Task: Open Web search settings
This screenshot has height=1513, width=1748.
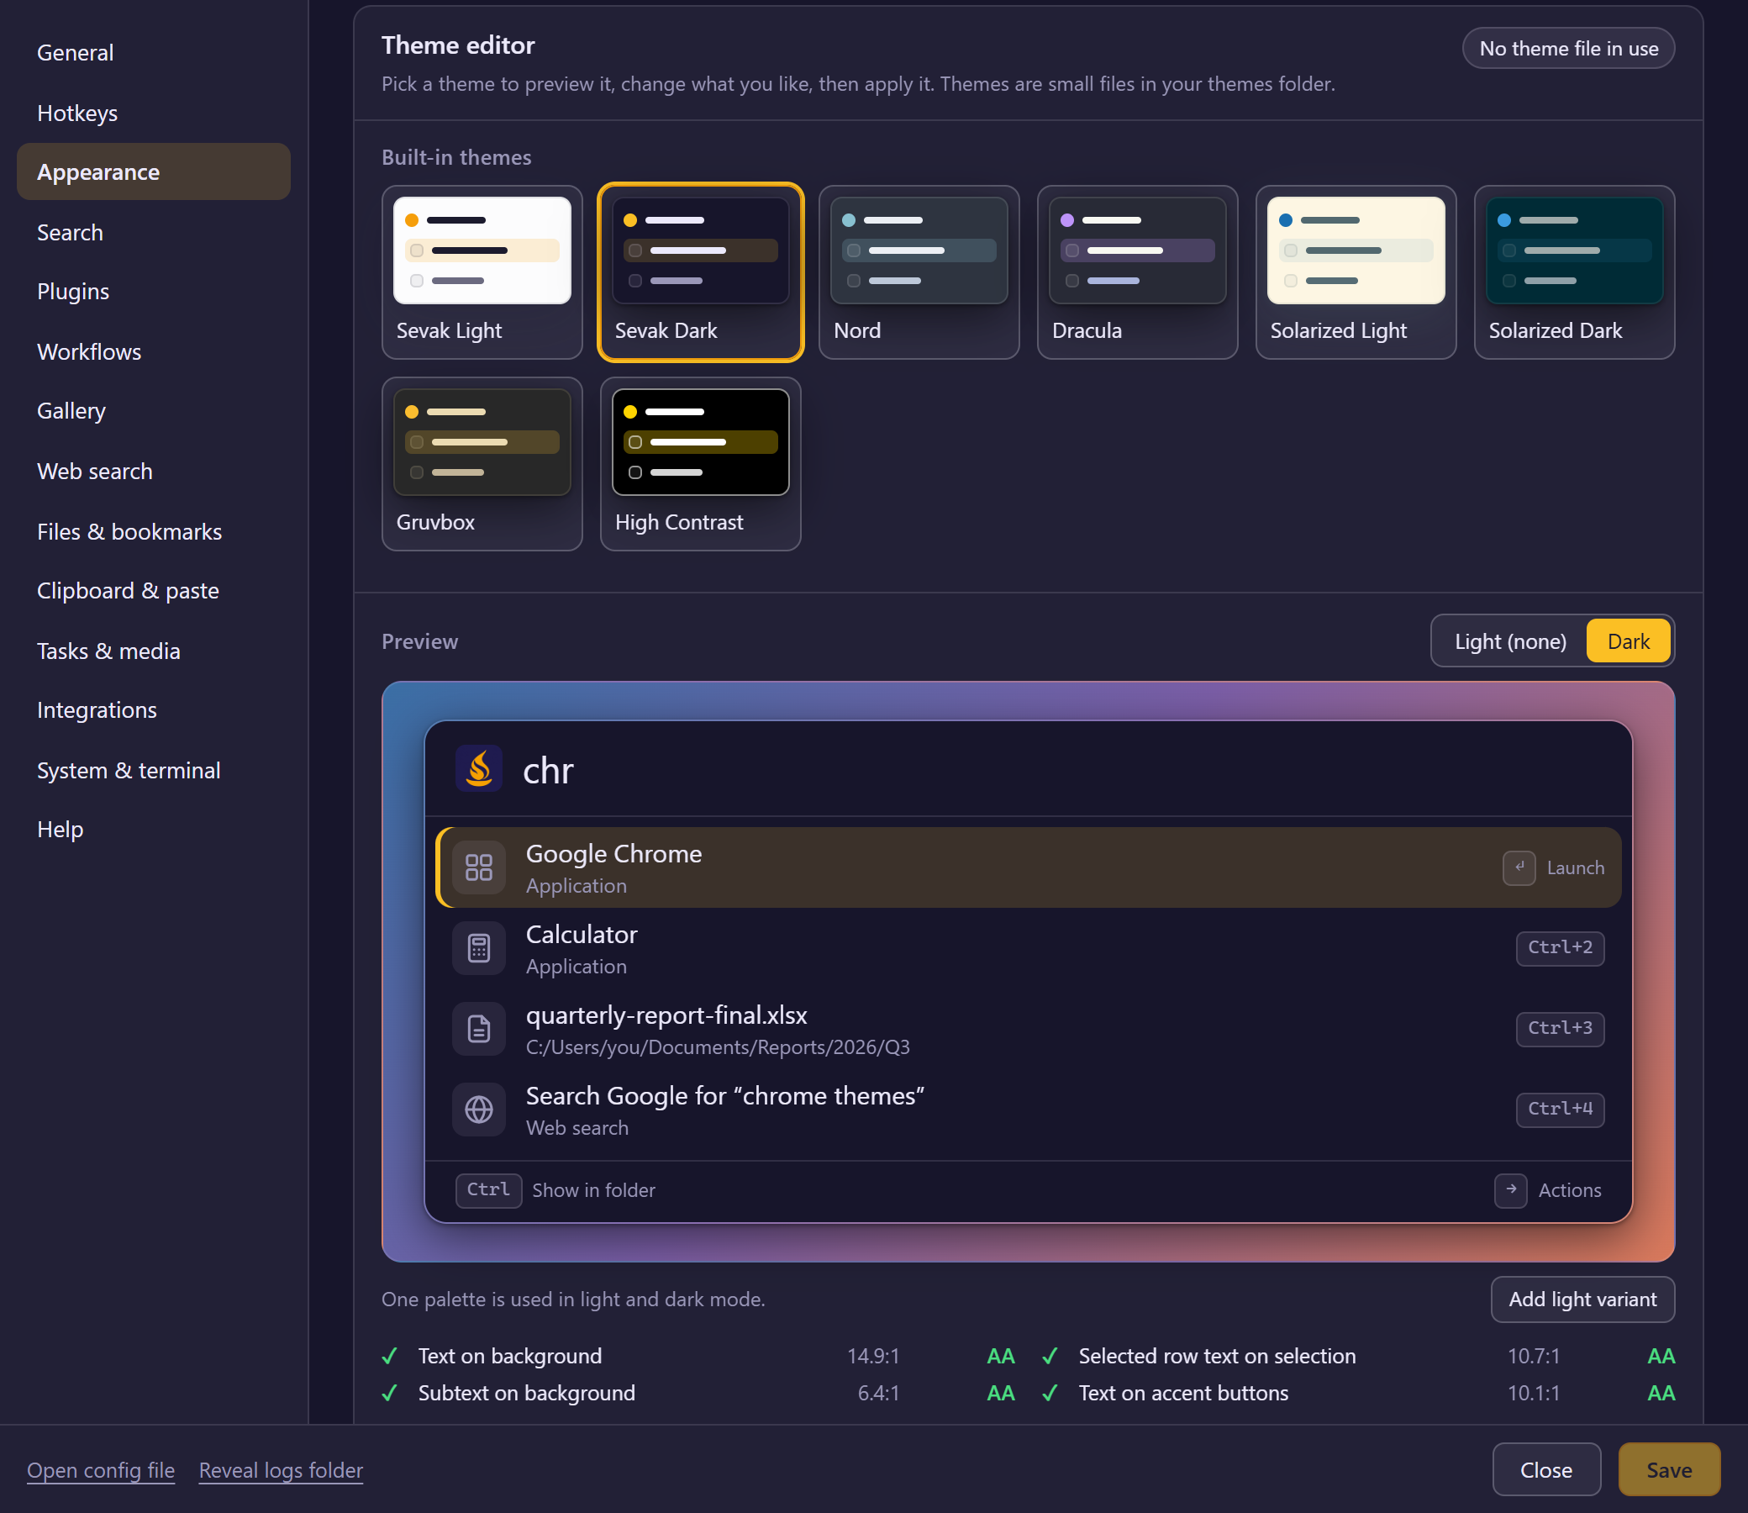Action: click(x=154, y=471)
